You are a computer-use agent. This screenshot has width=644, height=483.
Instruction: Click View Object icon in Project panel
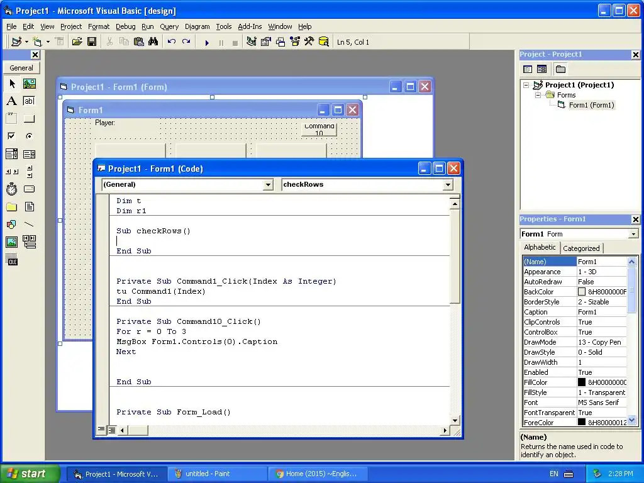(541, 69)
